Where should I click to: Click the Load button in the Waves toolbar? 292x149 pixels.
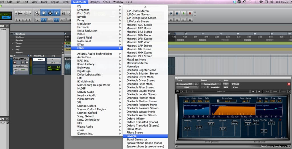click(x=275, y=91)
